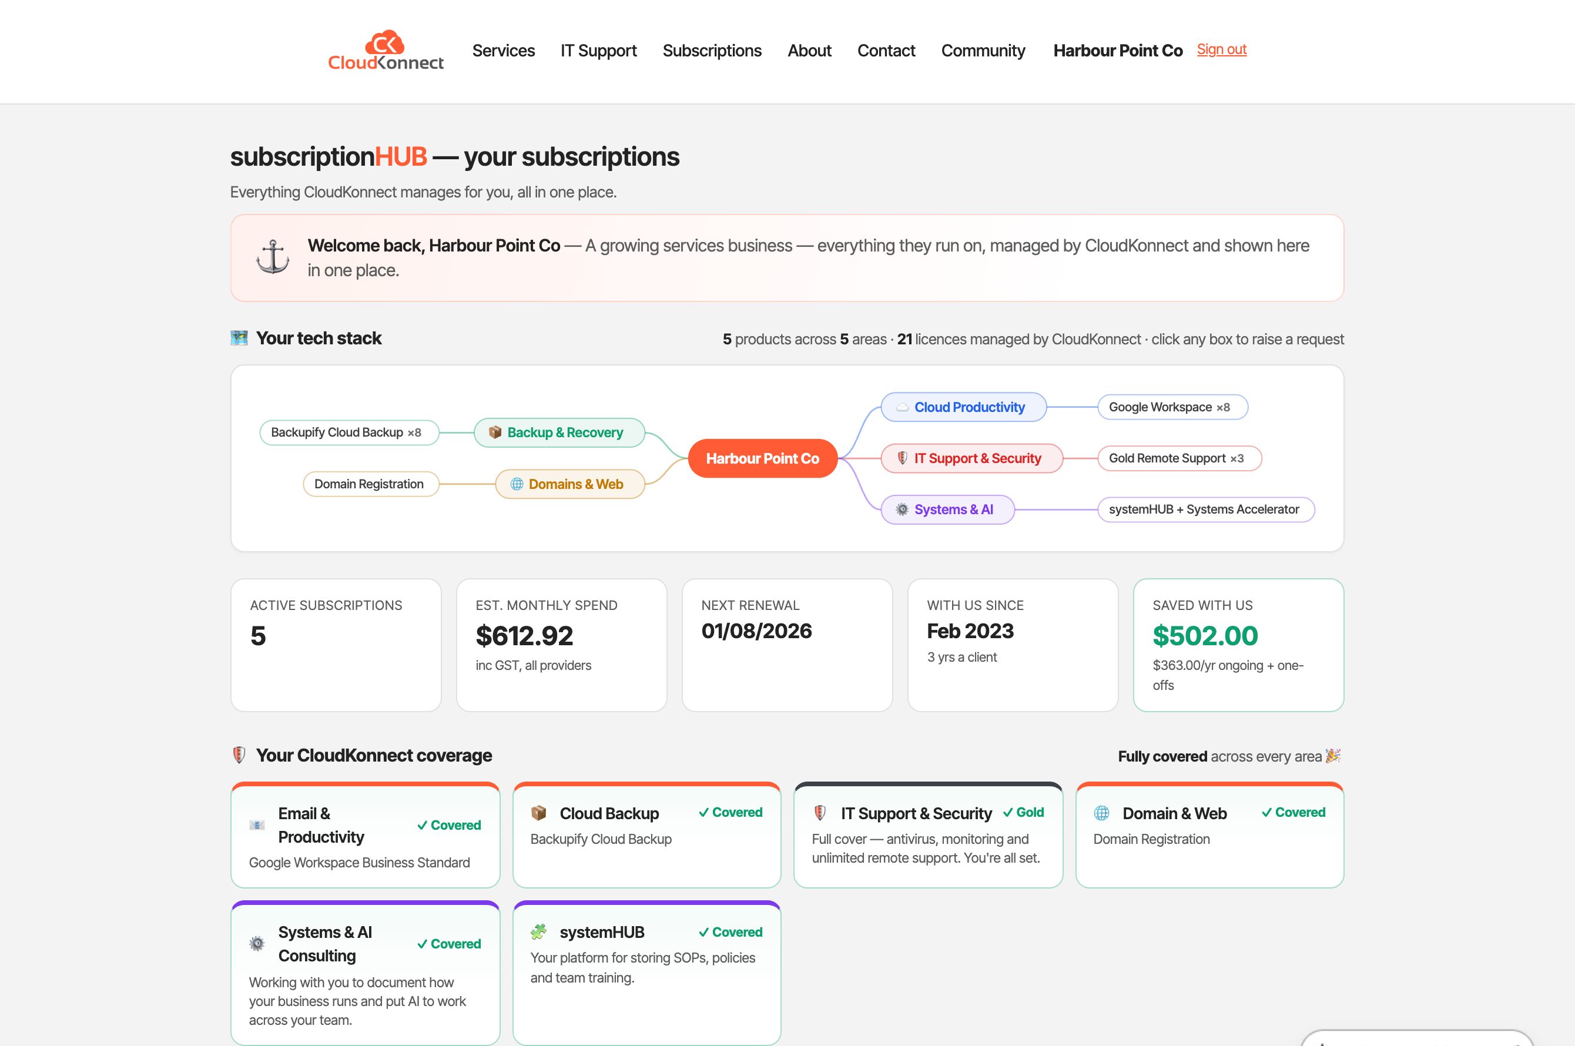Click the Sign out link

[x=1221, y=49]
